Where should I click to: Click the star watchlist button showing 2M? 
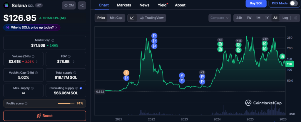[x=69, y=5]
